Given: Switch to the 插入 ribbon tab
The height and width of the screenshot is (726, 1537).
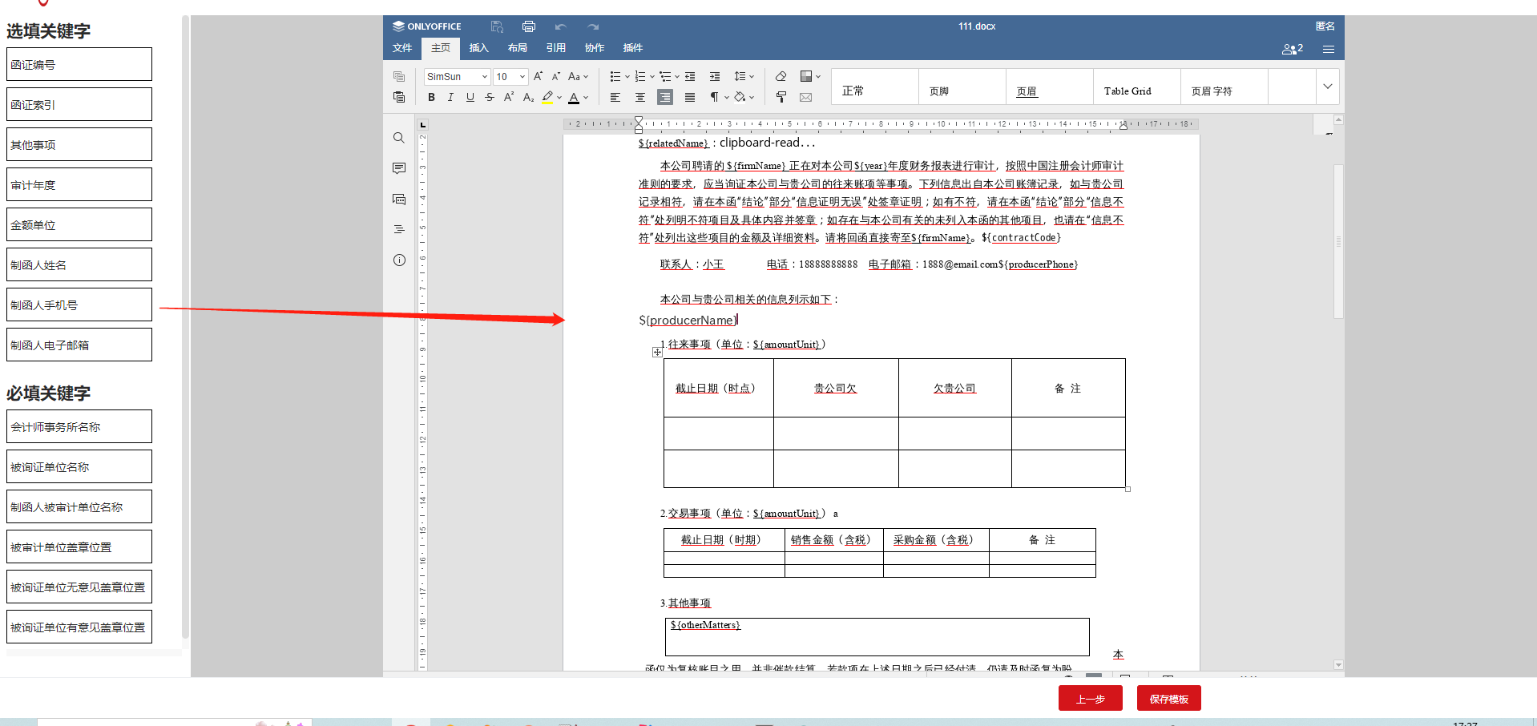Looking at the screenshot, I should tap(478, 48).
